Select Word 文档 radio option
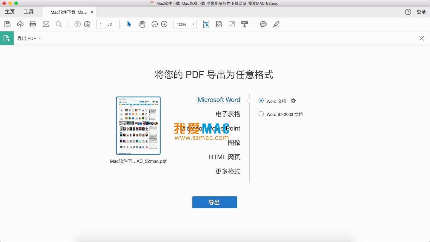This screenshot has width=430, height=242. 261,101
